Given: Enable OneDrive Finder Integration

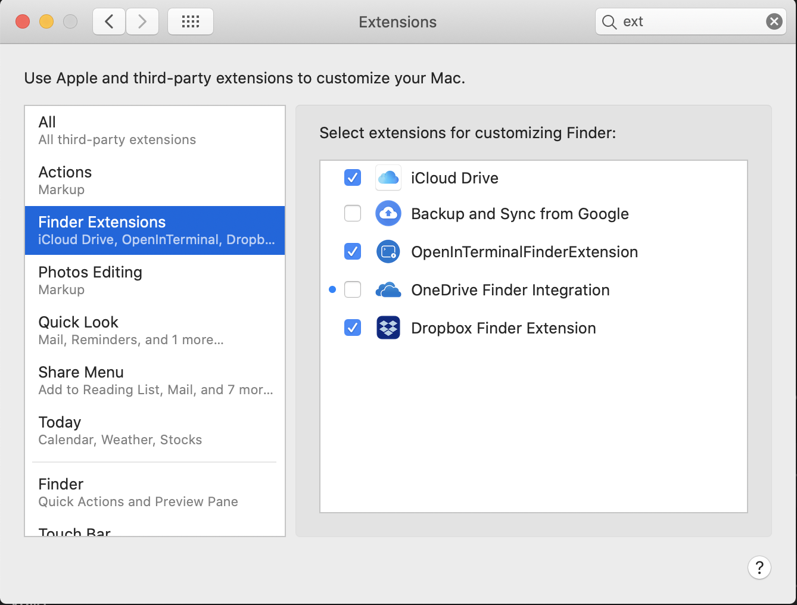Looking at the screenshot, I should coord(353,289).
